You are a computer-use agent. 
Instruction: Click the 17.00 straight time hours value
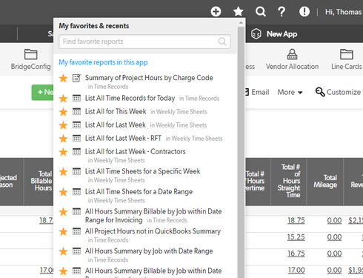296,271
